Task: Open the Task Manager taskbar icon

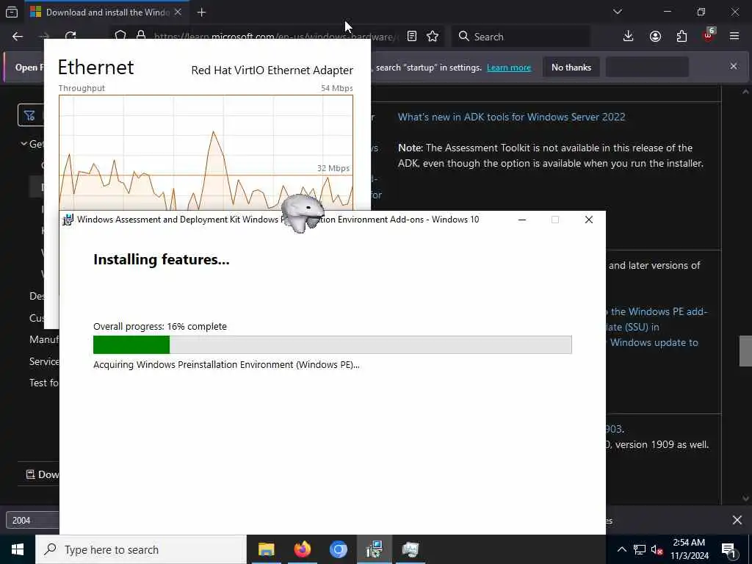Action: pyautogui.click(x=411, y=549)
